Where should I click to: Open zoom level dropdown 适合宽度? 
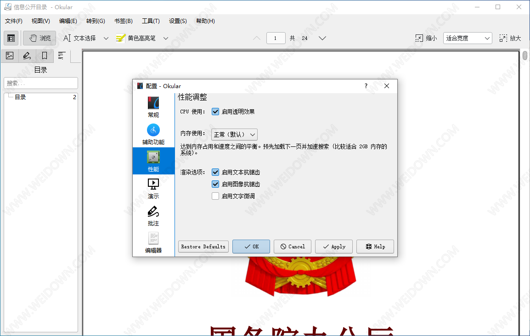pyautogui.click(x=468, y=38)
